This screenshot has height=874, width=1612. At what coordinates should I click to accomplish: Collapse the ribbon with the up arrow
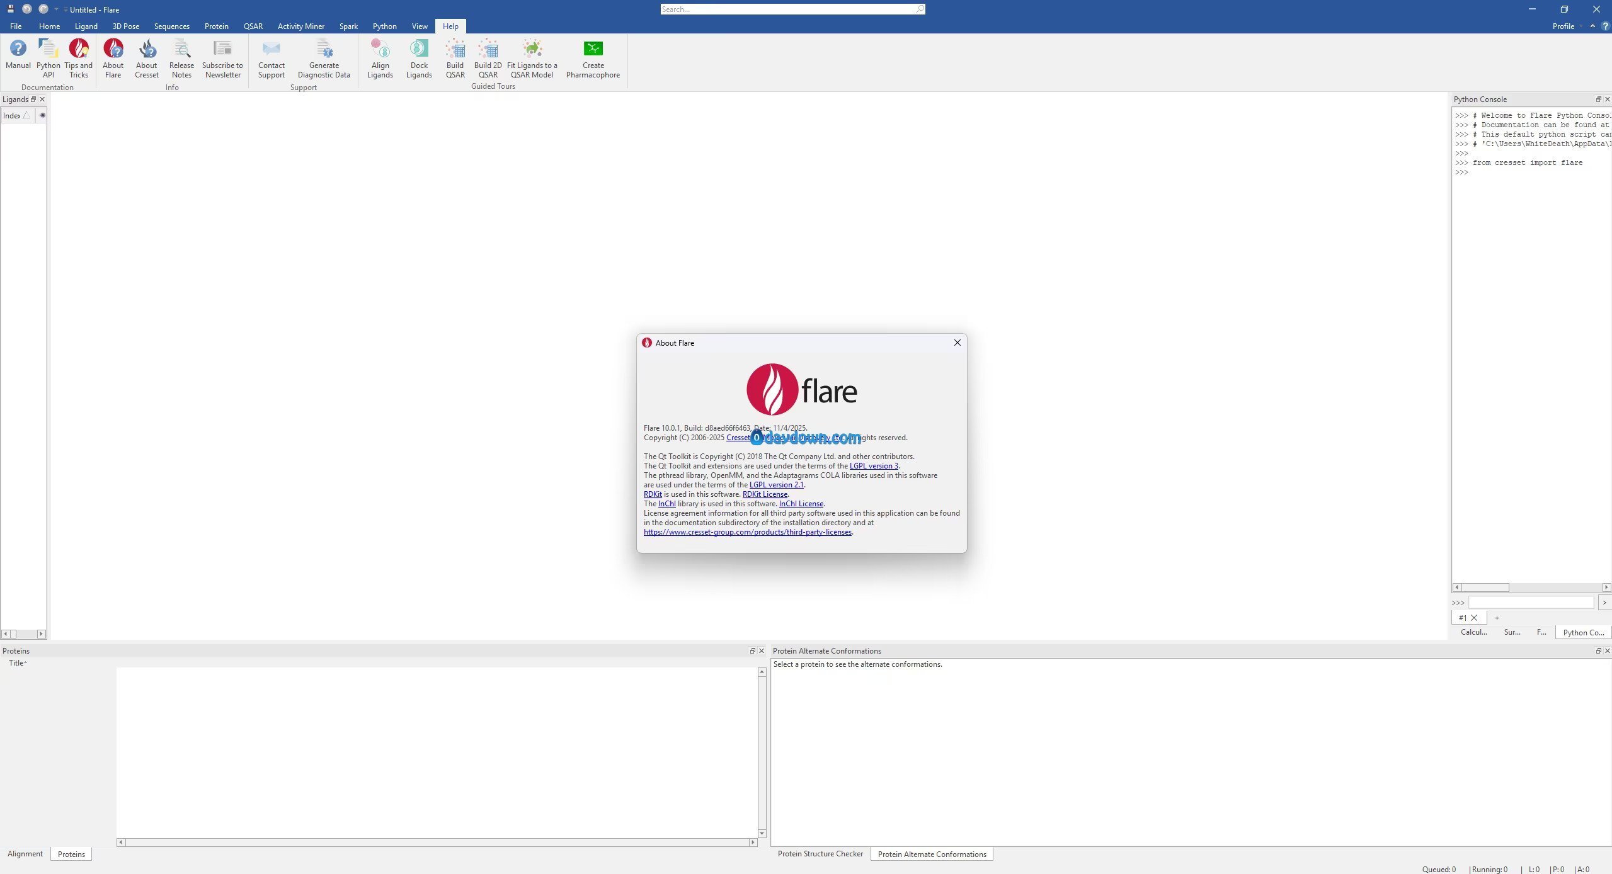1592,26
